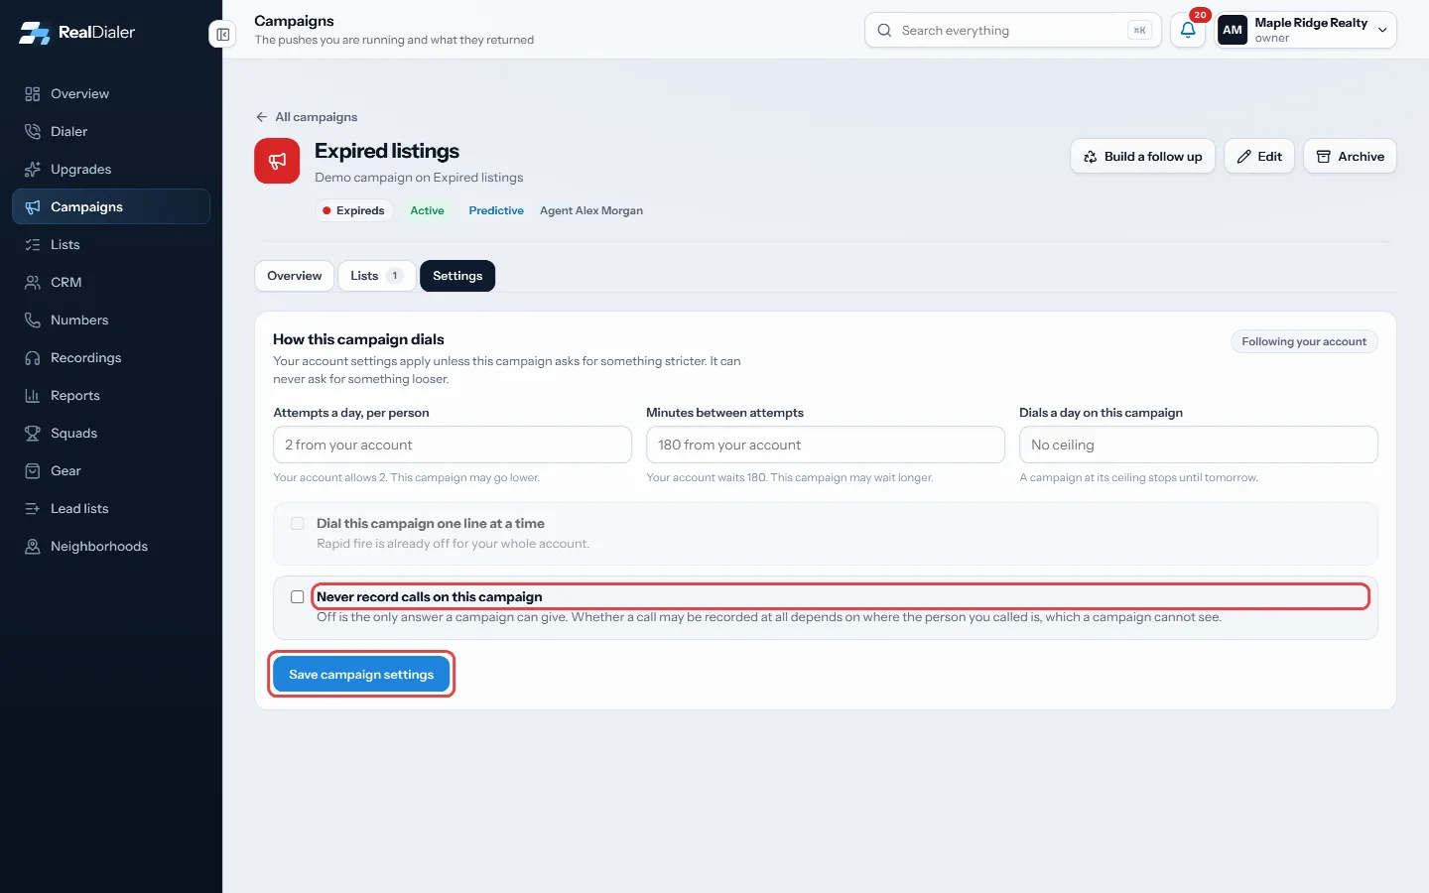Click Agent Alex Morgan text
The height and width of the screenshot is (893, 1429).
pos(591,210)
